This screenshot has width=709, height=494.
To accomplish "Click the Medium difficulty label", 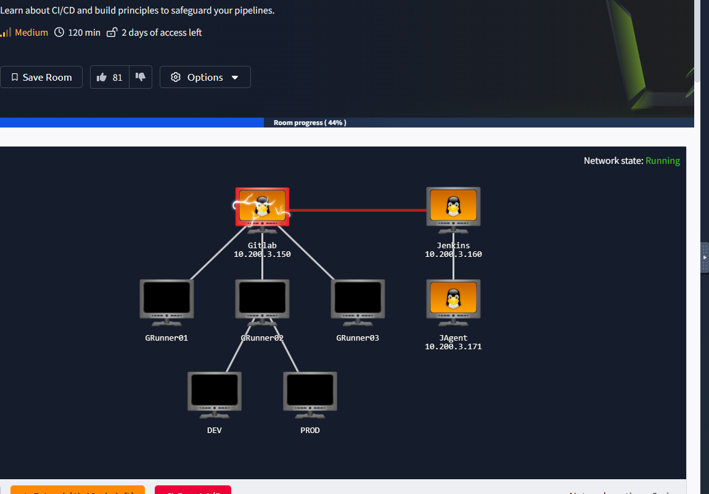I will click(31, 33).
